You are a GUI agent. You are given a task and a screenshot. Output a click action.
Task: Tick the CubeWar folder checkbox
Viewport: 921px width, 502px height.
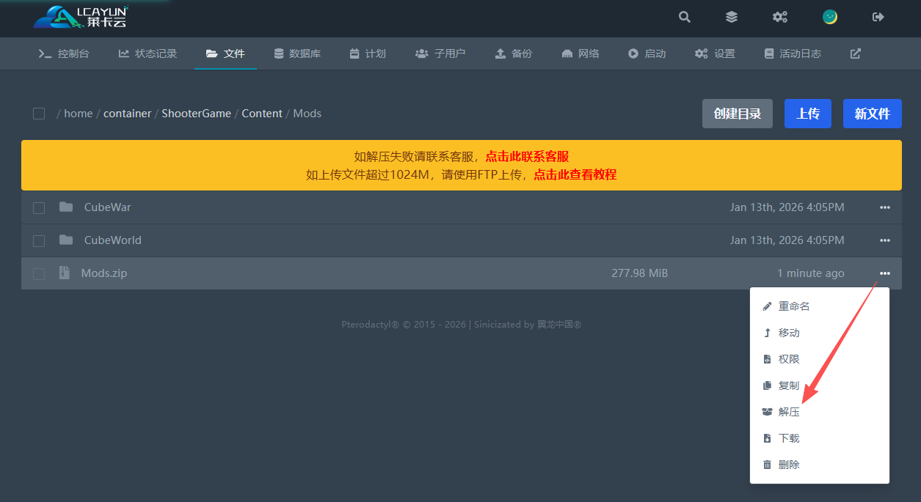pyautogui.click(x=39, y=208)
